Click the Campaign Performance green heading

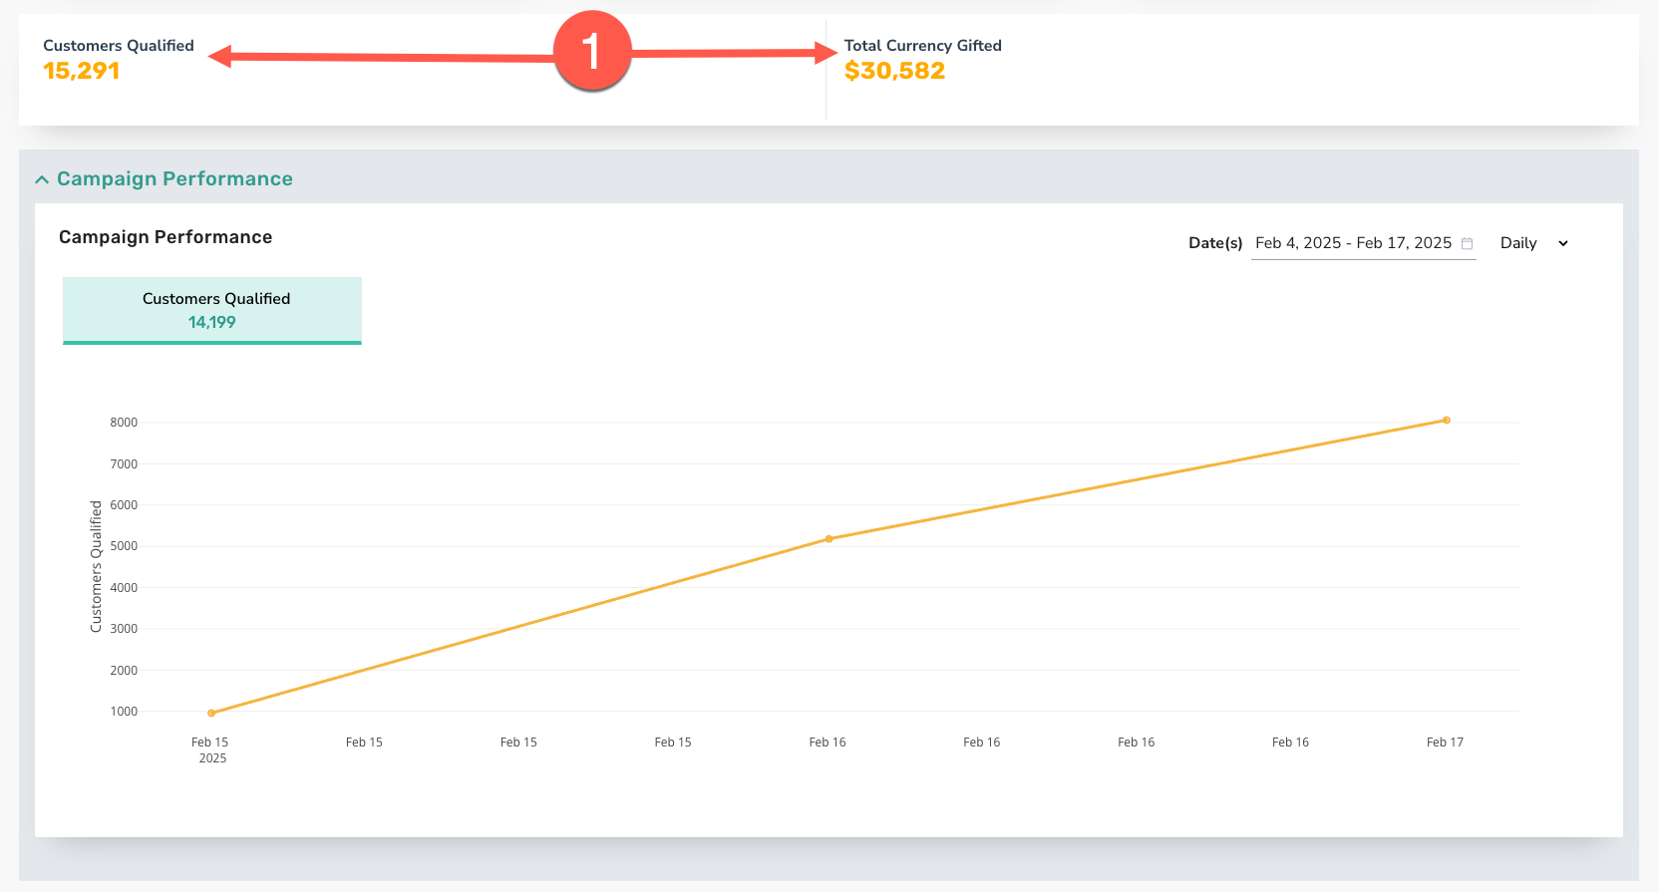click(x=174, y=178)
